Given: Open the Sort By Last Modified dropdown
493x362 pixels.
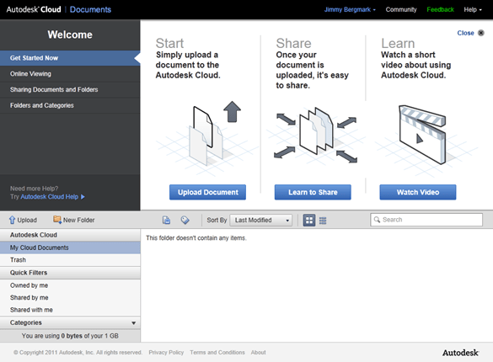Looking at the screenshot, I should pyautogui.click(x=261, y=220).
